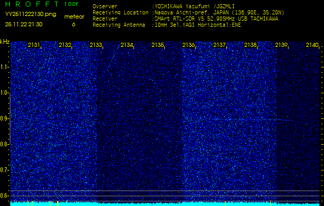Click the HROFFT title text
324x206 pixels.
pos(32,4)
